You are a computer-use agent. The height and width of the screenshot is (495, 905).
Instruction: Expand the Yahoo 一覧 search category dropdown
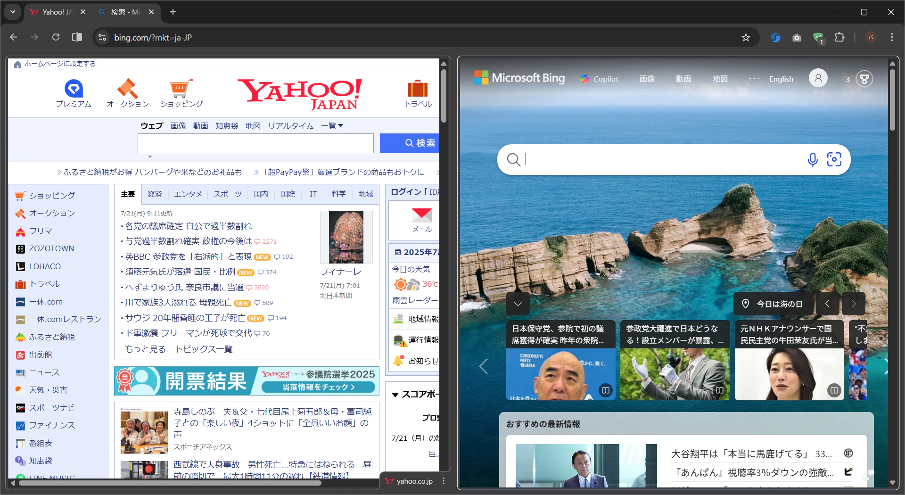pyautogui.click(x=332, y=126)
